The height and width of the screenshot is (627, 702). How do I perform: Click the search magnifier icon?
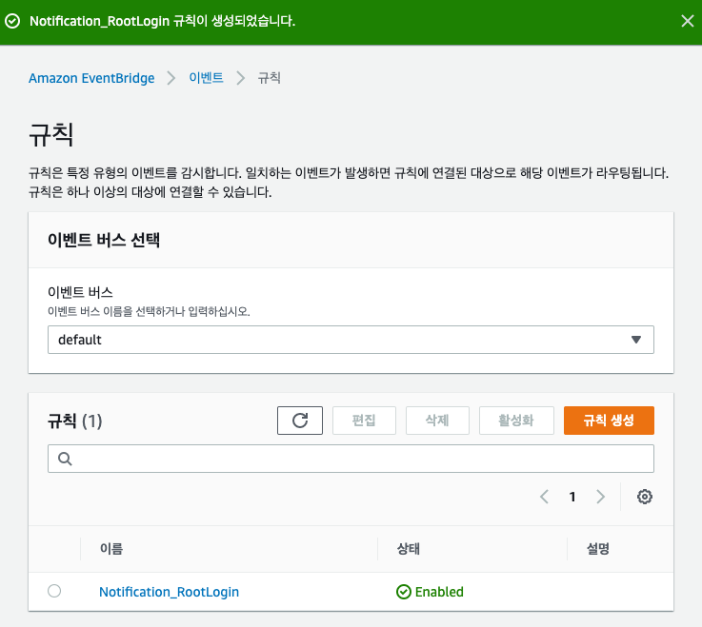coord(65,459)
